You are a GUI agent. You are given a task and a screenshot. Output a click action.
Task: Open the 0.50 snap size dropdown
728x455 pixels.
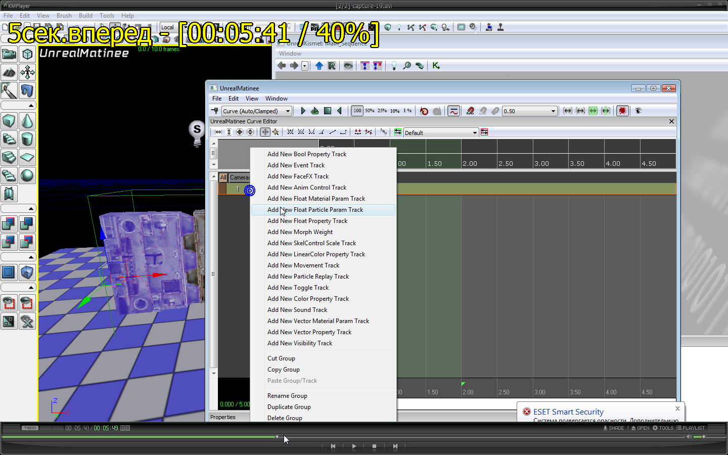pos(530,111)
